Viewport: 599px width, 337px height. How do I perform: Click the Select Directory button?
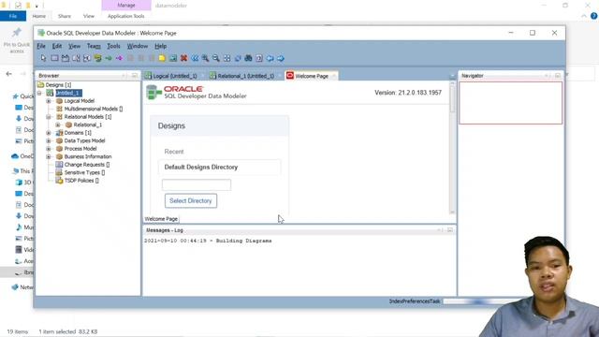point(191,200)
